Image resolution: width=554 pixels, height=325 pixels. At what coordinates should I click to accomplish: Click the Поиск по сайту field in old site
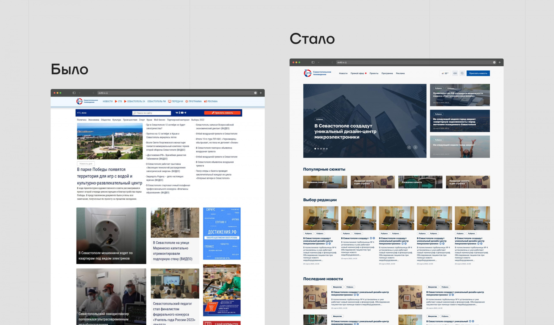[152, 113]
